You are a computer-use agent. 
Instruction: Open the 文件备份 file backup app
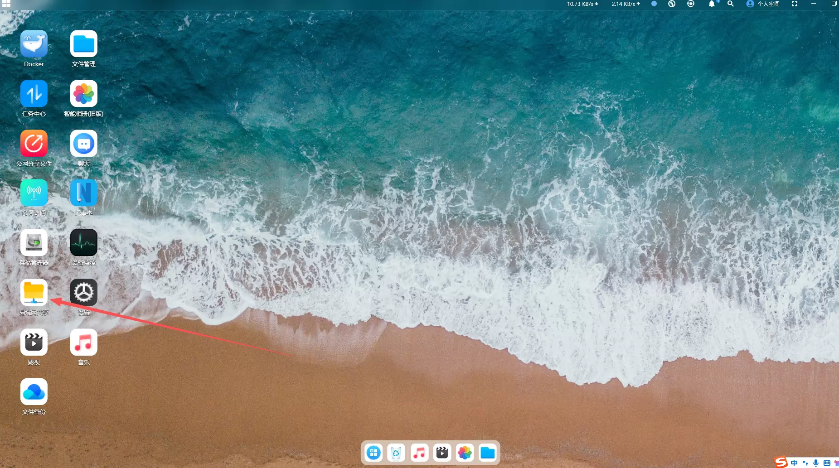[34, 392]
